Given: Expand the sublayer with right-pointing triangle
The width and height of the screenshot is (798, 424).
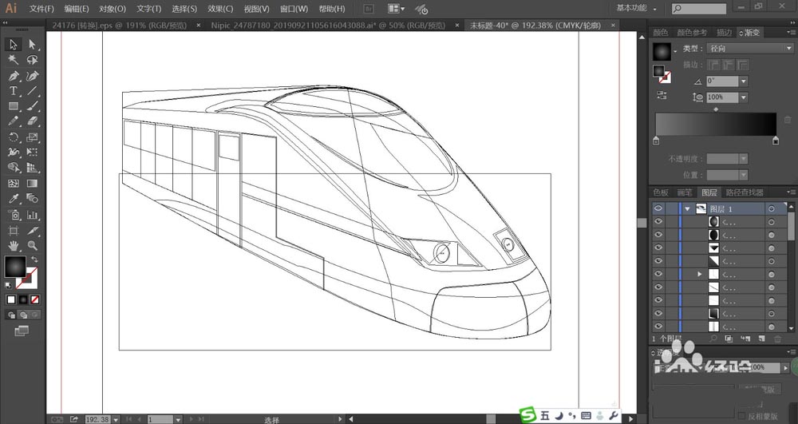Looking at the screenshot, I should [700, 274].
